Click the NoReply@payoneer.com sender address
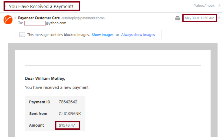Image resolution: width=222 pixels, height=137 pixels. [83, 18]
